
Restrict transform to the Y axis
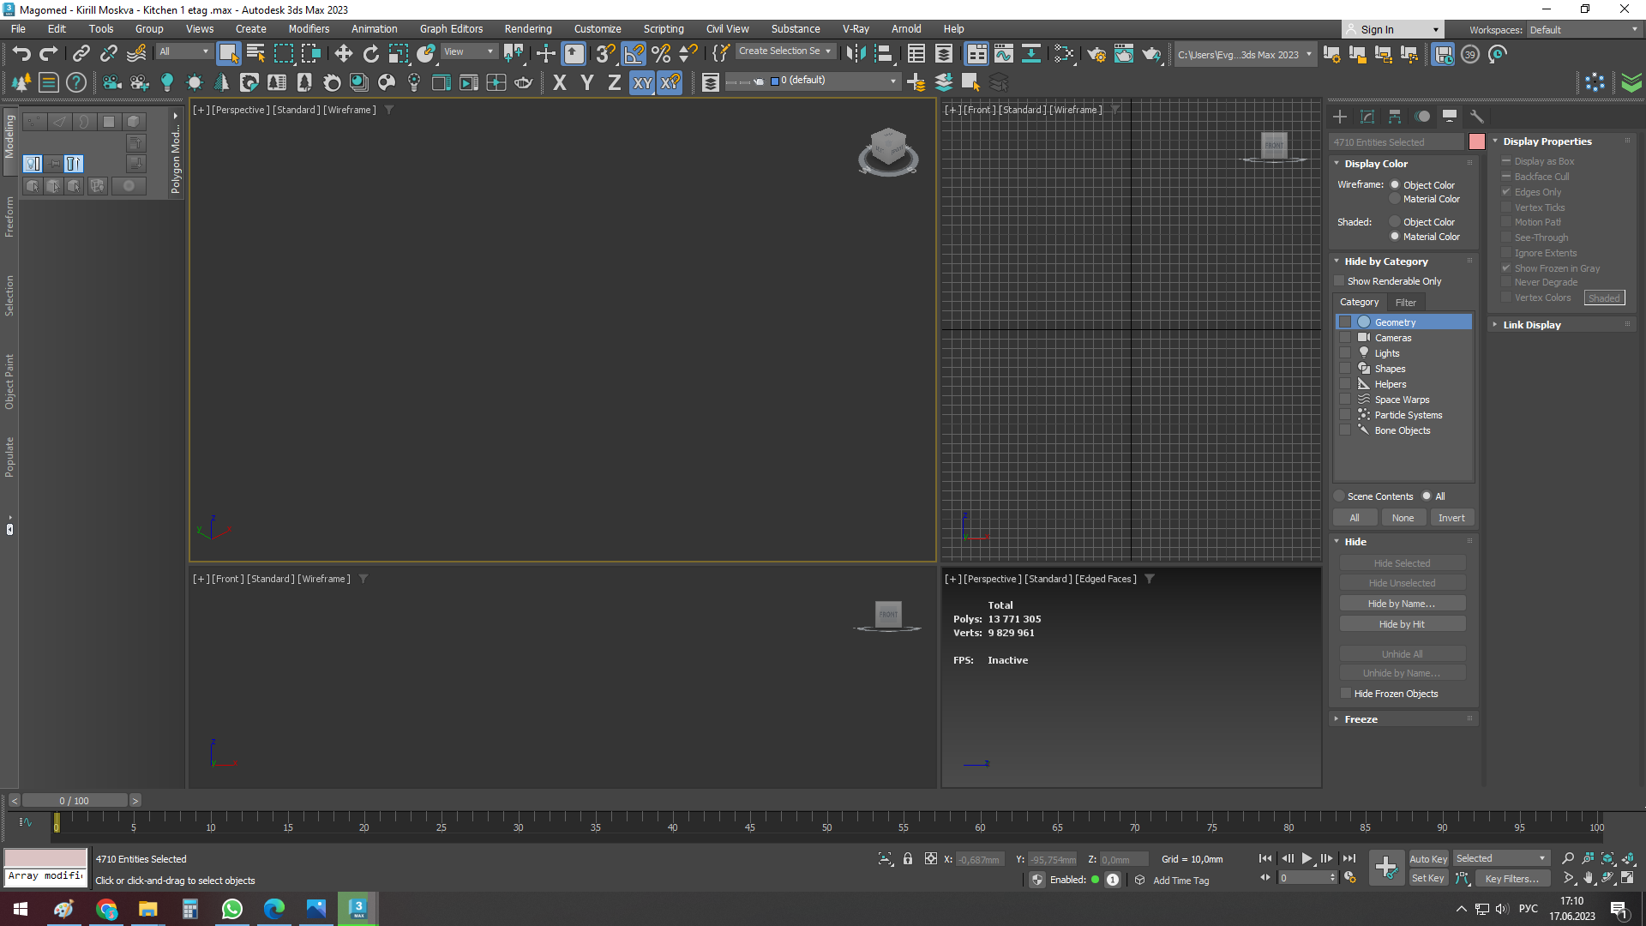coord(587,82)
